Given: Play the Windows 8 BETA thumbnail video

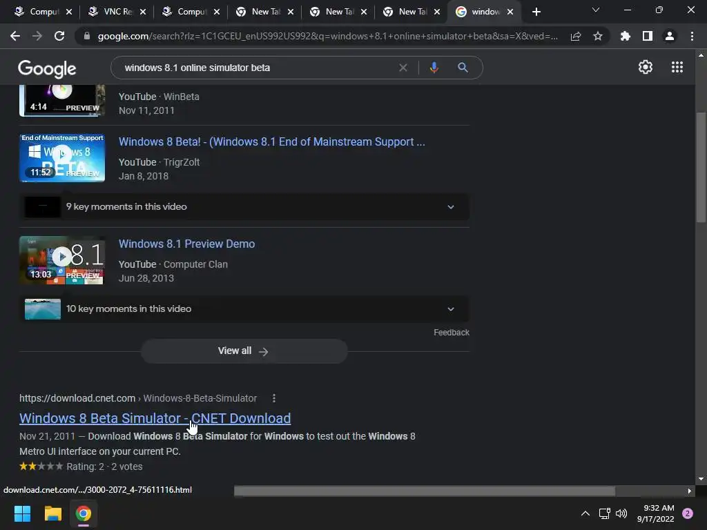Looking at the screenshot, I should [62, 158].
